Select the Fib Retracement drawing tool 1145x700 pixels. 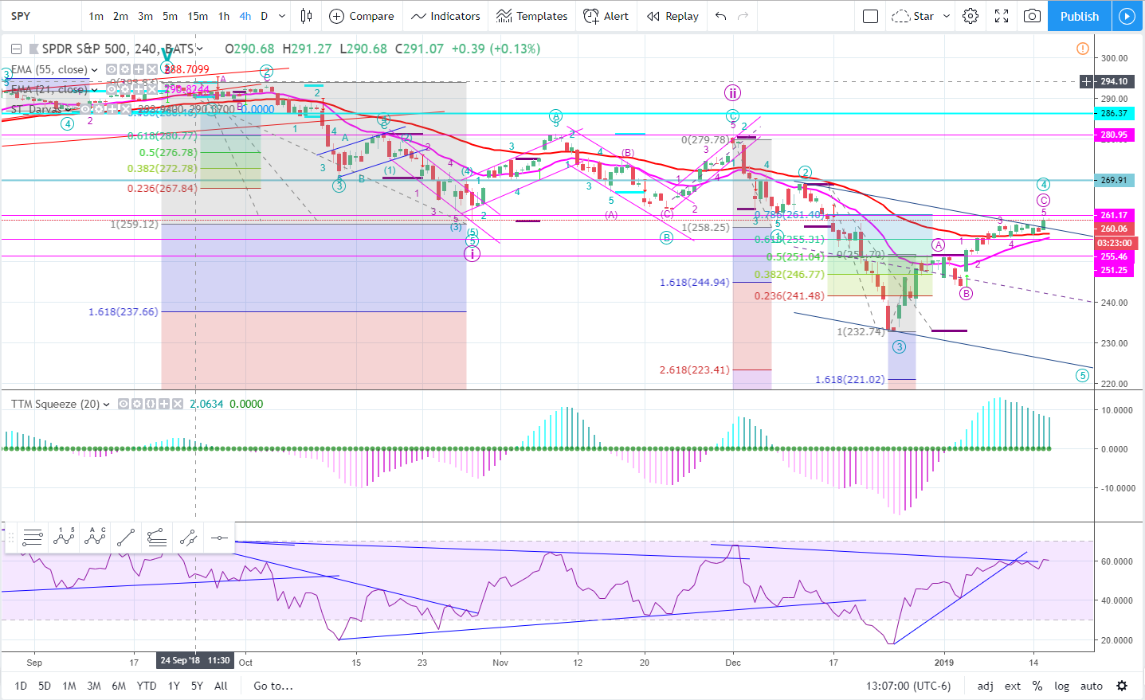point(32,538)
